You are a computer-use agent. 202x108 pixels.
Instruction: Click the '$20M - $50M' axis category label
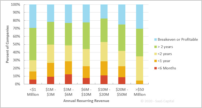[x=122, y=92]
